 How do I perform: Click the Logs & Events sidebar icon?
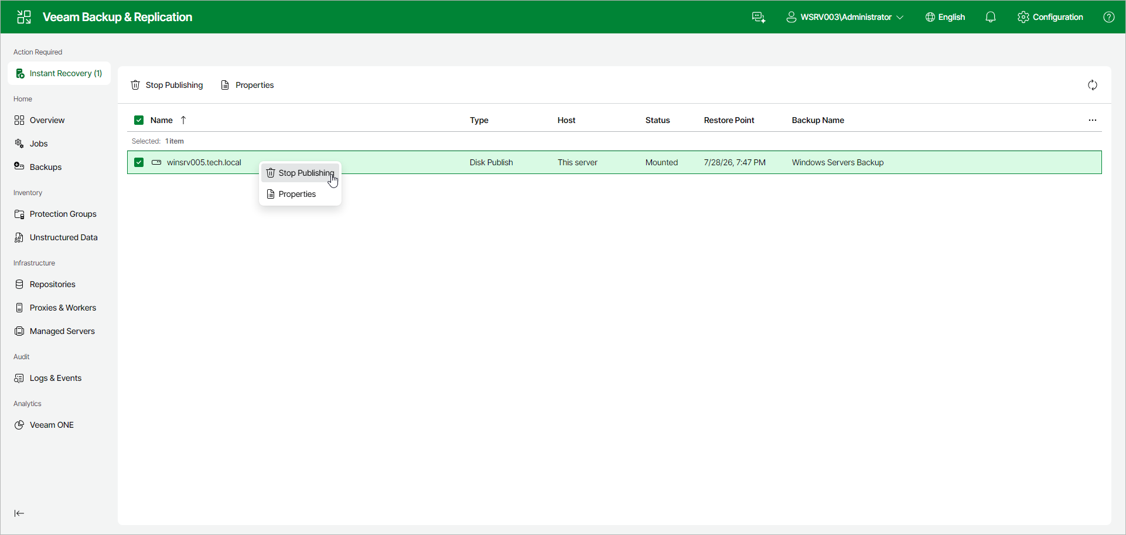[19, 378]
